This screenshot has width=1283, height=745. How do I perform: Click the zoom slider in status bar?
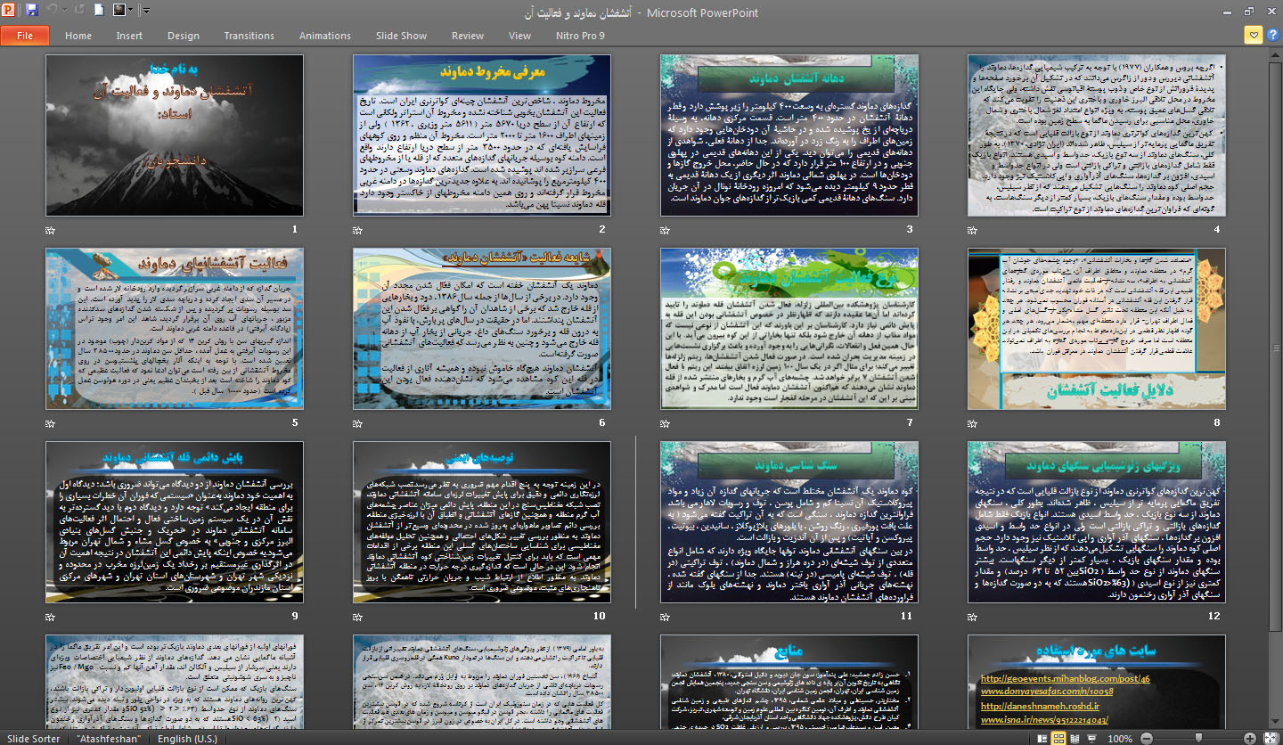[1198, 739]
